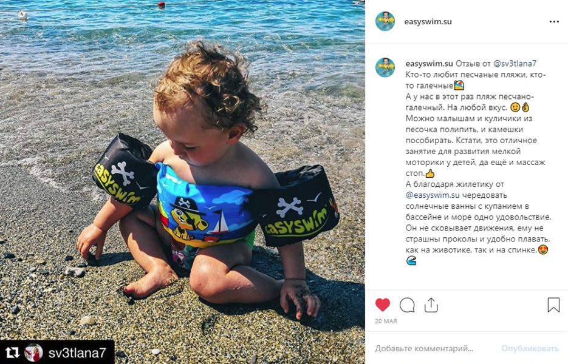This screenshot has height=364, width=568.
Task: Open the caption author easyswim.su link
Action: (429, 63)
